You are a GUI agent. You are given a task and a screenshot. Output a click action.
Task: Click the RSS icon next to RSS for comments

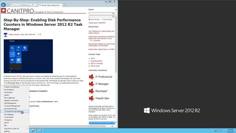pyautogui.click(x=89, y=64)
